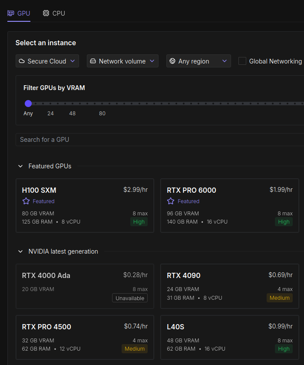The width and height of the screenshot is (304, 365).
Task: Click the Unavailable badge on RTX 4000 Ada
Action: point(130,298)
